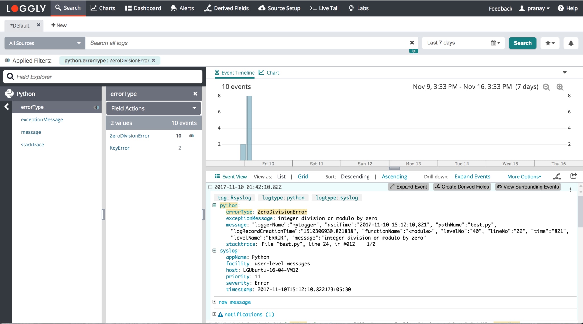Collapse field explorer with left arrow
This screenshot has height=324, width=583.
[x=7, y=107]
